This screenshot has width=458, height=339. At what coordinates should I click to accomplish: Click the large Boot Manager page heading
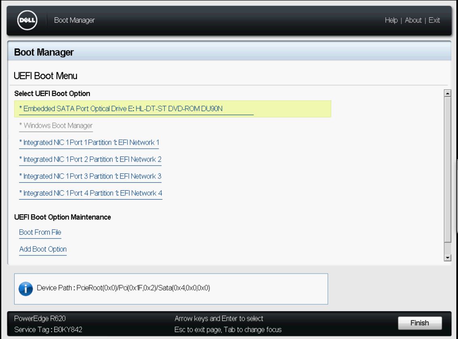pyautogui.click(x=44, y=52)
